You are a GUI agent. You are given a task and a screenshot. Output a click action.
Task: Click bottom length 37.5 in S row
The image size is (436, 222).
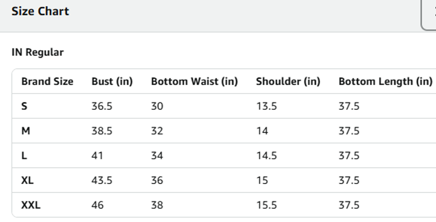[x=349, y=106]
